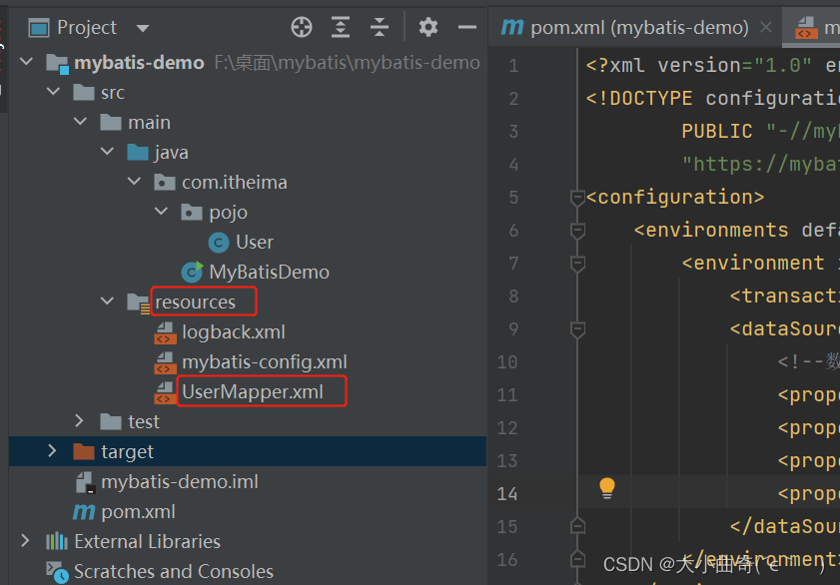This screenshot has width=840, height=585.
Task: Collapse the configuration root fold arrow
Action: pos(577,196)
